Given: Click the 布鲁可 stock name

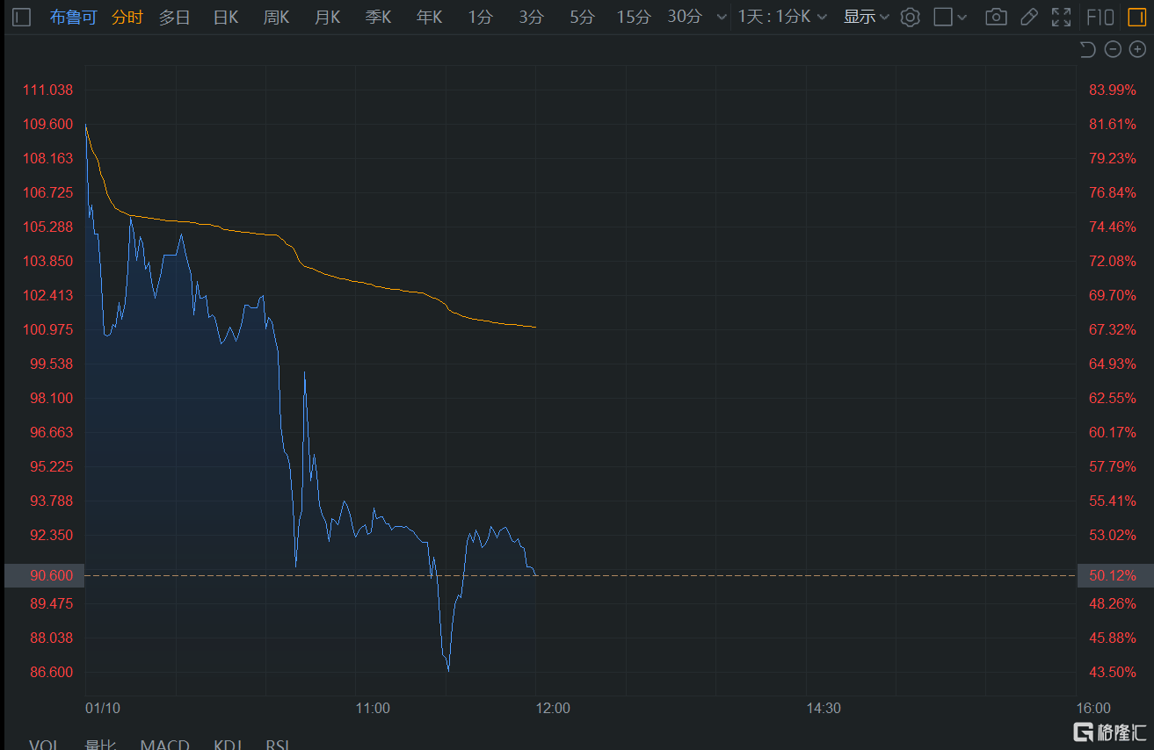Looking at the screenshot, I should tap(73, 17).
